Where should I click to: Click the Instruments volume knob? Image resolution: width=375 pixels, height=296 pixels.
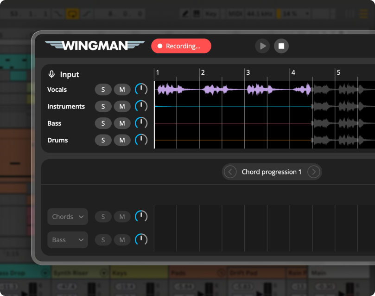tap(141, 106)
